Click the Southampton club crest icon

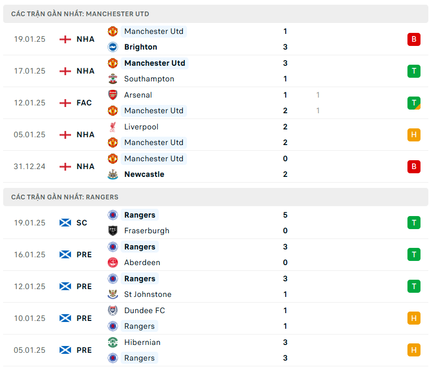point(113,79)
